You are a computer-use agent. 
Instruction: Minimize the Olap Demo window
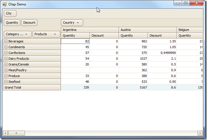pyautogui.click(x=178, y=3)
